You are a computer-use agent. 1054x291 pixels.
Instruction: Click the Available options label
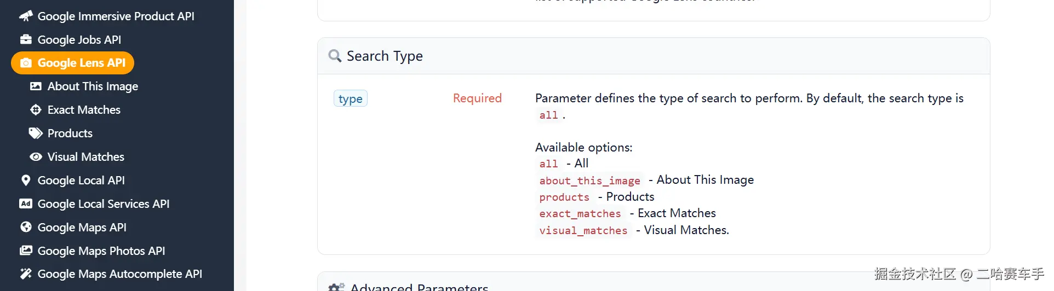(583, 147)
